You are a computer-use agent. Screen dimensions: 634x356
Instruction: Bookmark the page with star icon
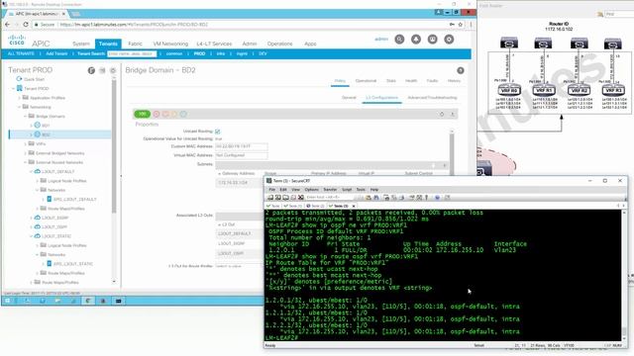[x=460, y=25]
